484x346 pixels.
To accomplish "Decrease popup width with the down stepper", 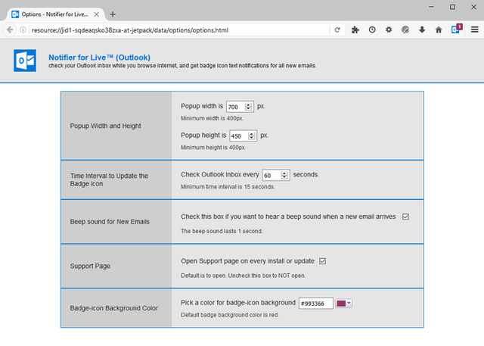I will (249, 109).
